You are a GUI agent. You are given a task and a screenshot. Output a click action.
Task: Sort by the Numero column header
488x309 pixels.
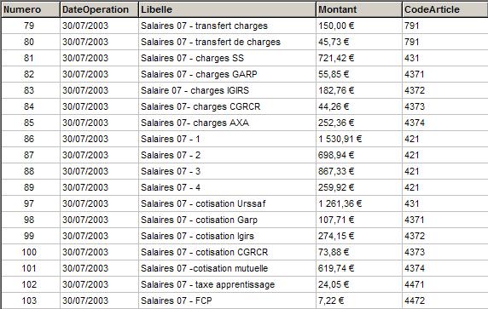31,9
